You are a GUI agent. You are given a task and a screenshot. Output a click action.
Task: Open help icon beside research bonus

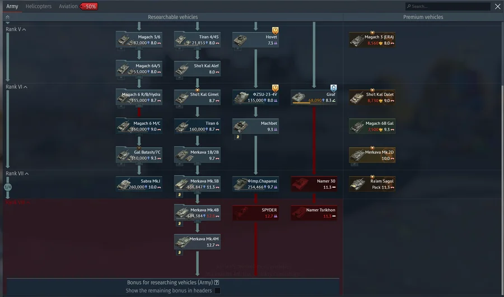click(217, 282)
